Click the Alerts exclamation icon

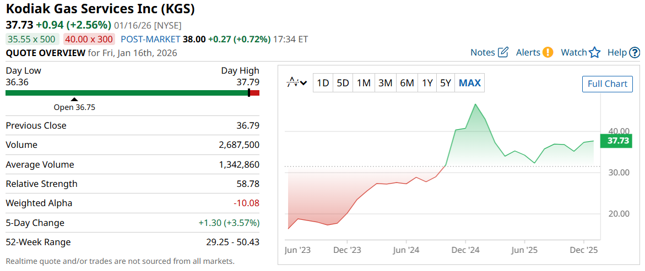[x=548, y=53]
